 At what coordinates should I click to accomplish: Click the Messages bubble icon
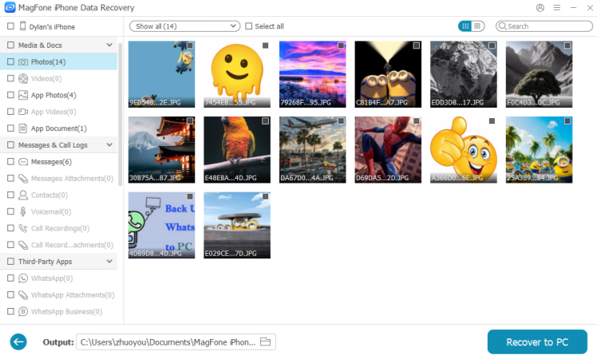point(23,162)
